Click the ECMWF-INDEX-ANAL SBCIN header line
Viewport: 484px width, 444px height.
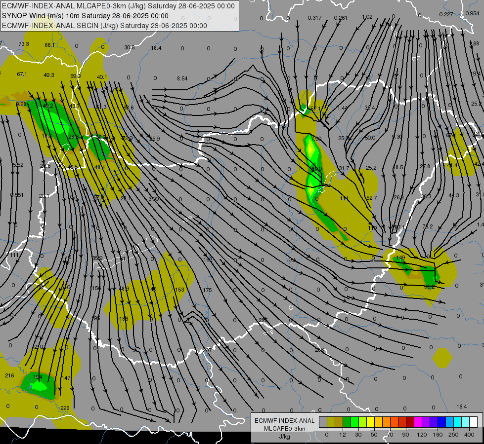104,26
